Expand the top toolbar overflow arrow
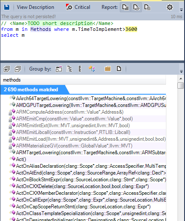185x221 pixels. point(181,10)
